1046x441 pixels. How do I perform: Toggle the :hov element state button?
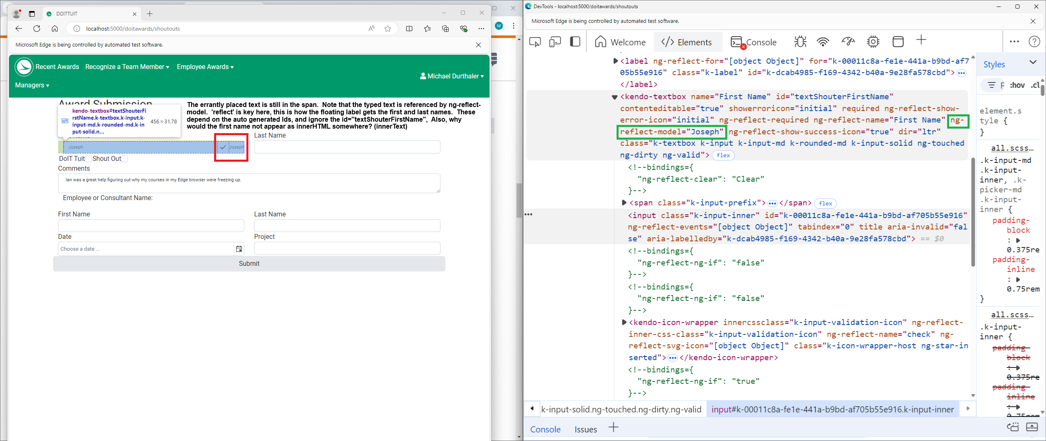1017,85
